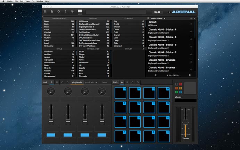Click the master Volume fader handle
The width and height of the screenshot is (240, 150).
185,122
